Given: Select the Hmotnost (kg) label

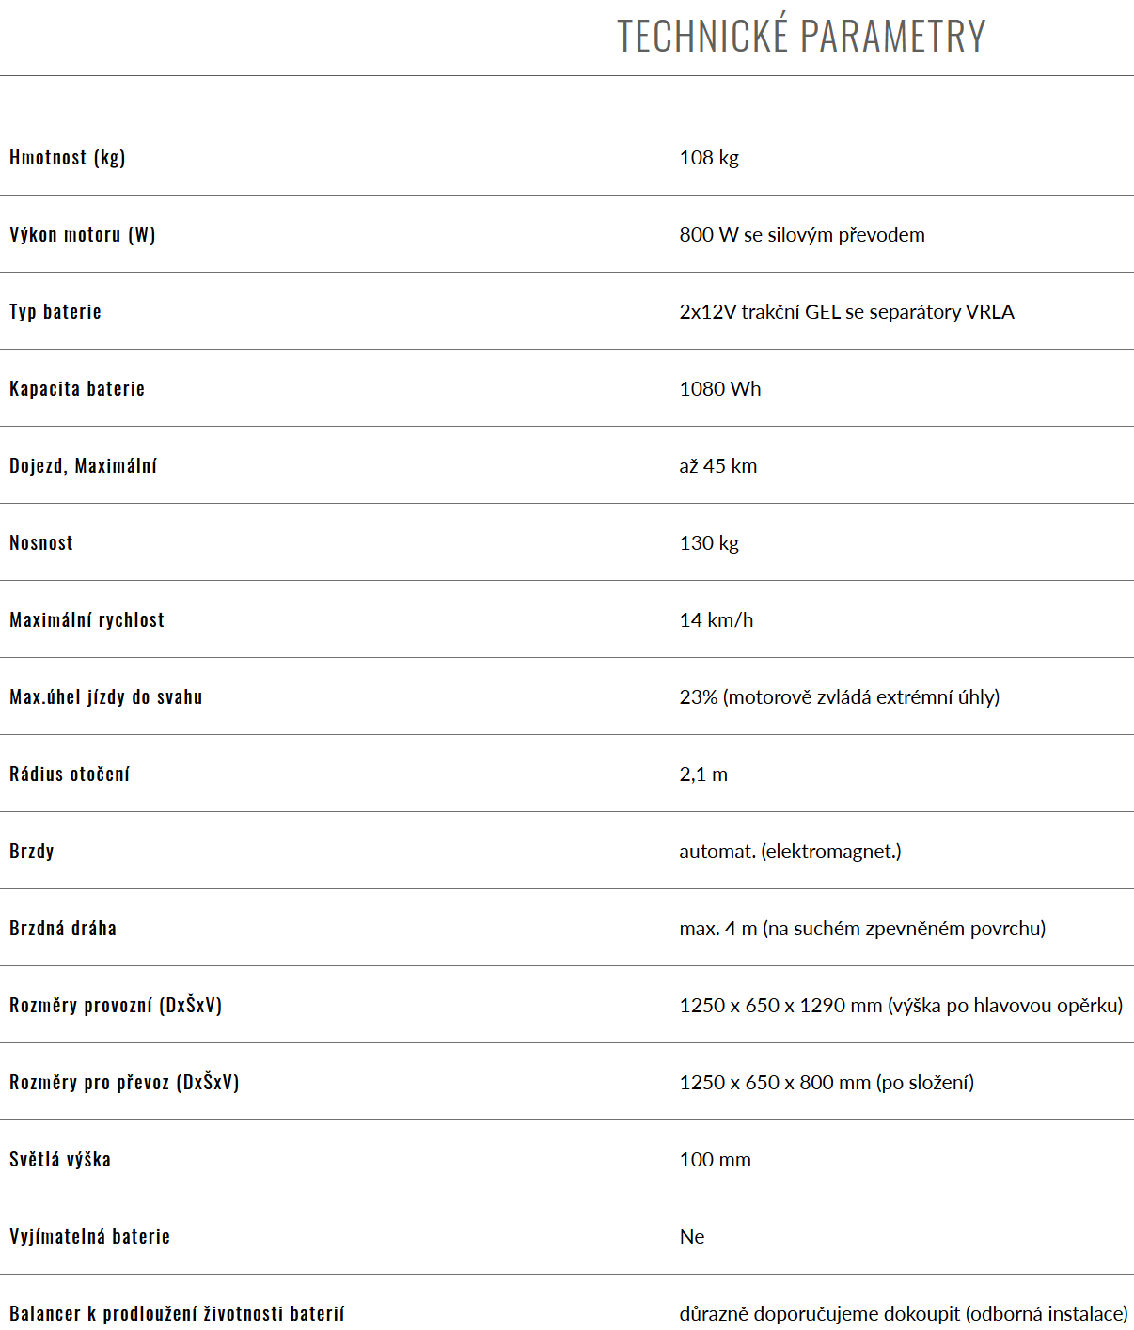Looking at the screenshot, I should (68, 157).
